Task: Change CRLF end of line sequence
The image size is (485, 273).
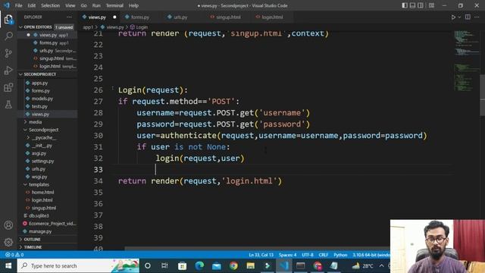Action: tap(324, 255)
